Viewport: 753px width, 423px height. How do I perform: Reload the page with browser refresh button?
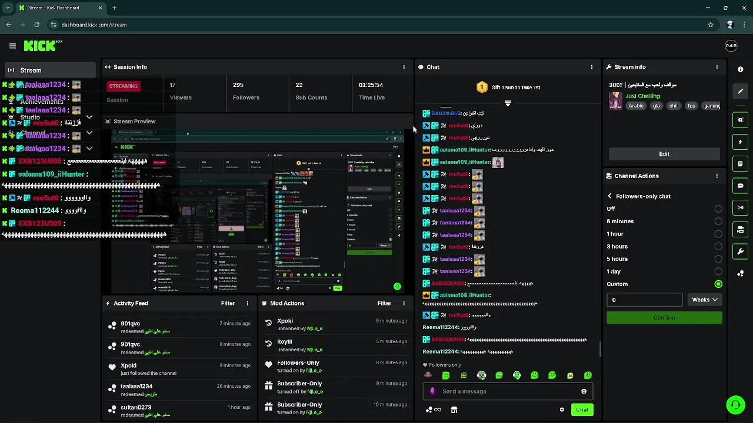(36, 25)
